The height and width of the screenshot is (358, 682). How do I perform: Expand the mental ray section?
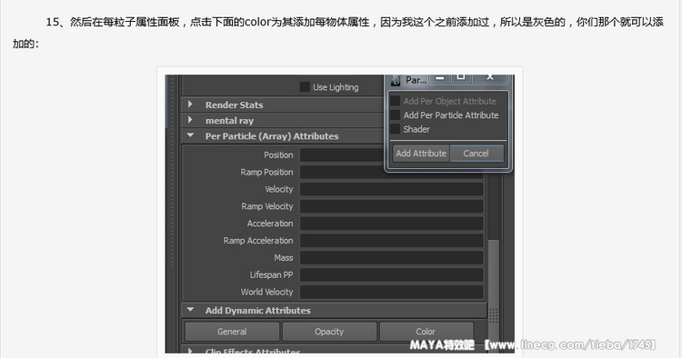click(x=190, y=120)
